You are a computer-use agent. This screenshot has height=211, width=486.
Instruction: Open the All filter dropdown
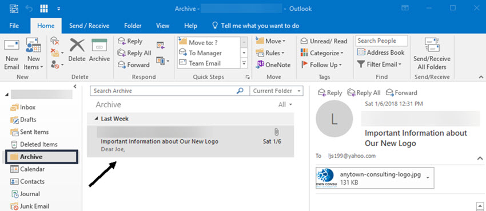[x=285, y=105]
